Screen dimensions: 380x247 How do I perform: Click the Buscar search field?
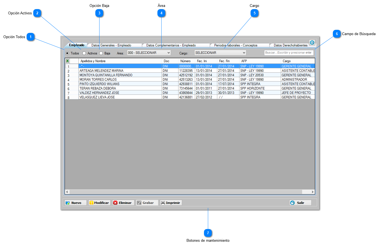pyautogui.click(x=289, y=53)
